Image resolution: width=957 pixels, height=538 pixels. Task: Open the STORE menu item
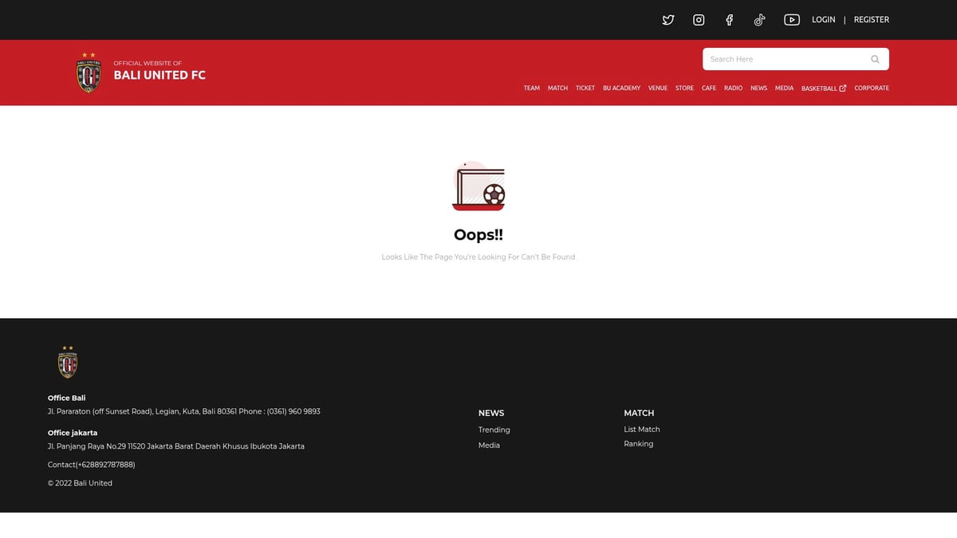[685, 88]
